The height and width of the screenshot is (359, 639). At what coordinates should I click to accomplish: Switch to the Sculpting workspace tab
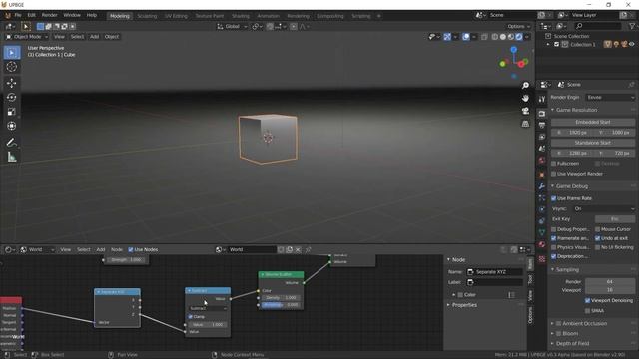point(147,16)
